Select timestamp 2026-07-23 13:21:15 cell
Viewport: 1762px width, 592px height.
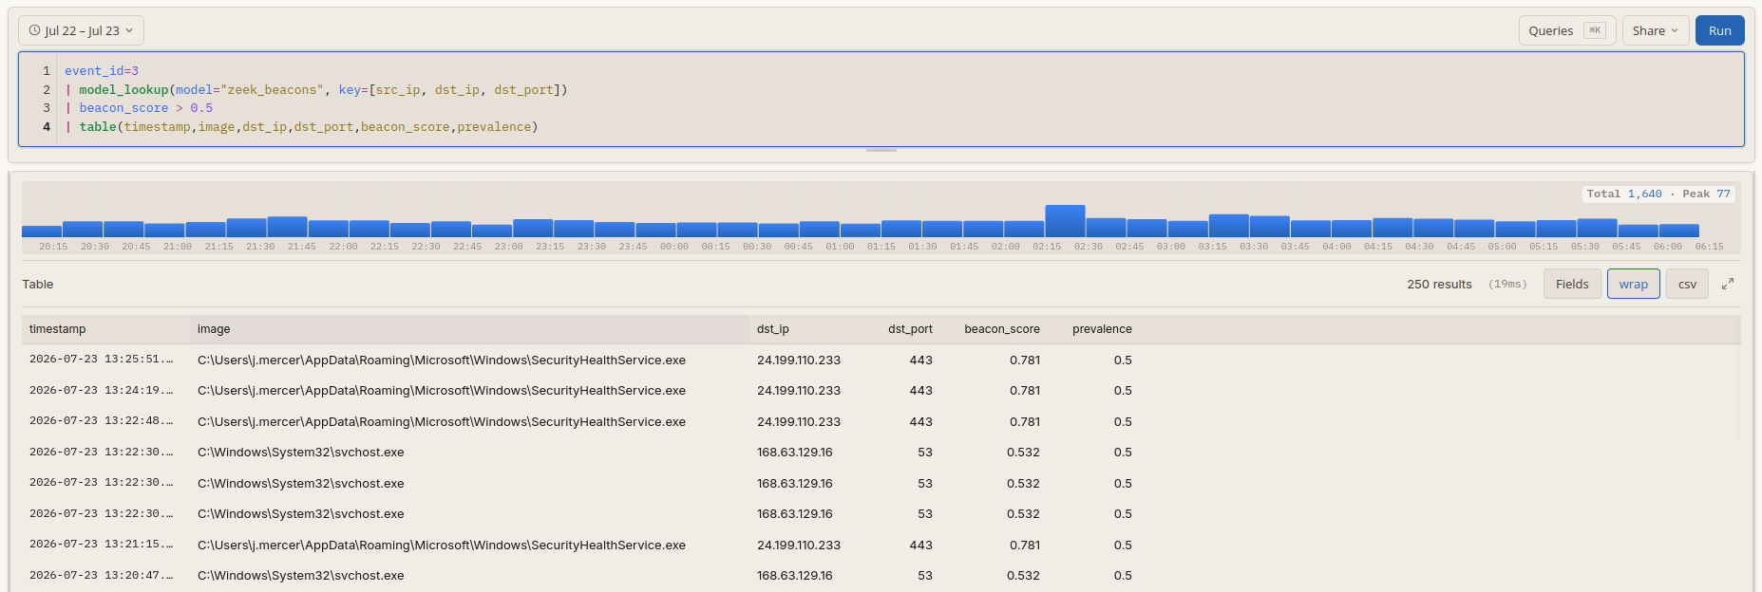tap(102, 545)
